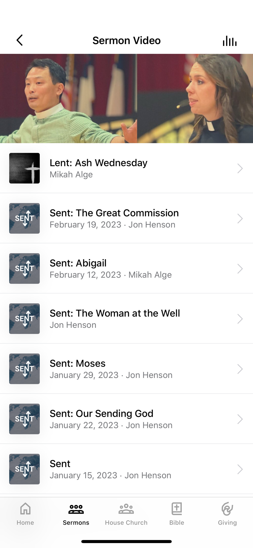
Task: Expand The Woman at the Well chevron
Action: click(240, 319)
